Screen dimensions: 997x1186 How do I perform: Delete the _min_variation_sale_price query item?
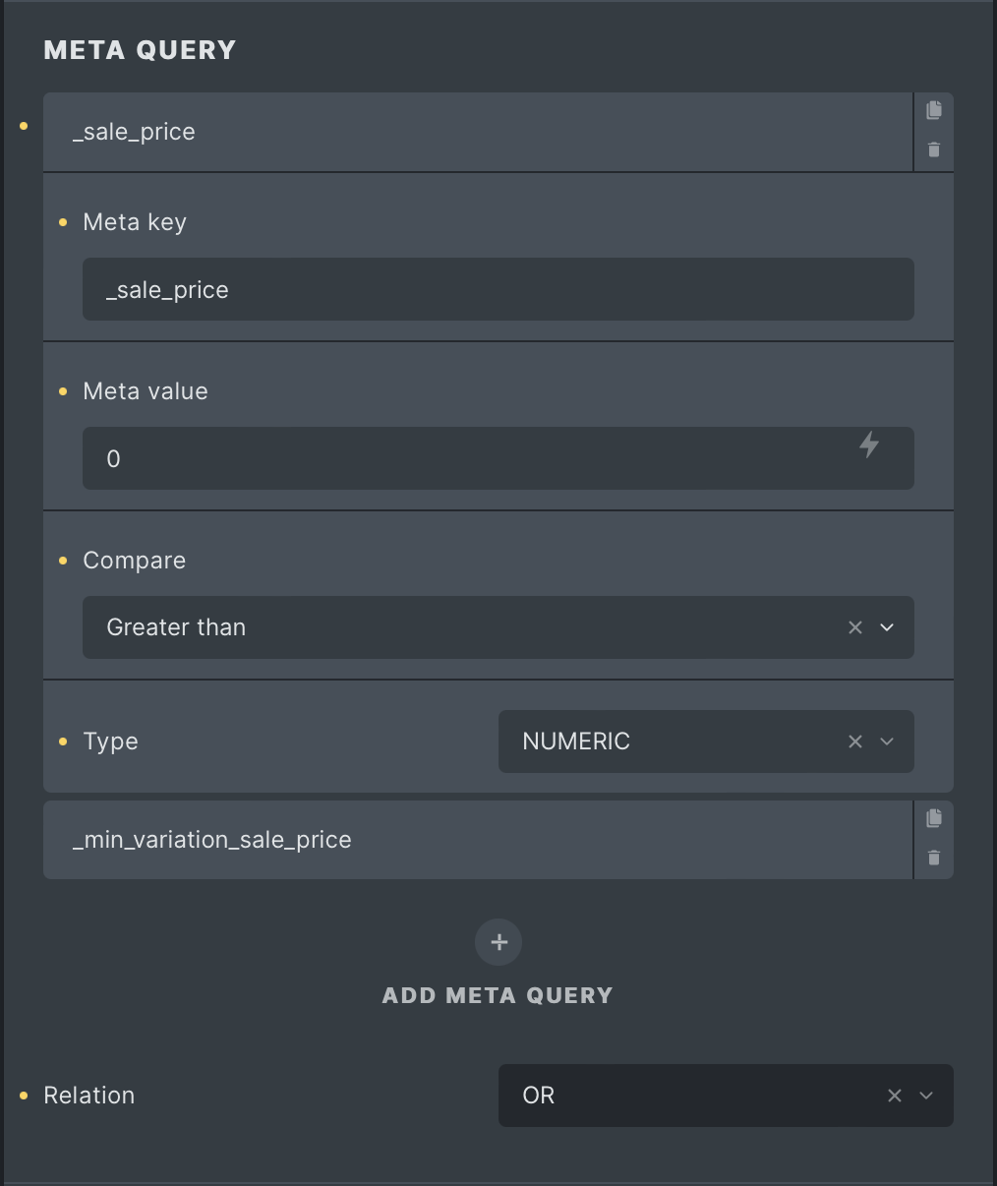point(933,859)
